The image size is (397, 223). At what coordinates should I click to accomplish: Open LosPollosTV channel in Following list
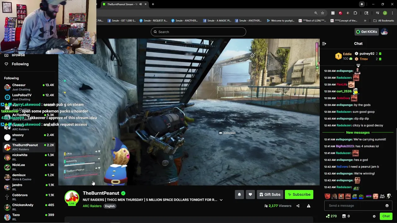pos(29,97)
